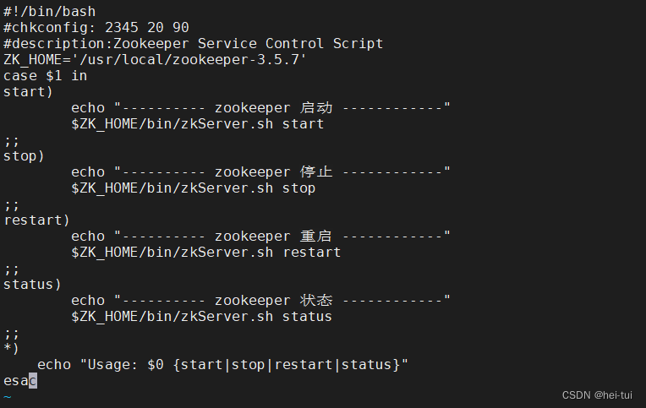Image resolution: width=646 pixels, height=408 pixels.
Task: Click the echo line containing 状态
Action: (x=260, y=301)
